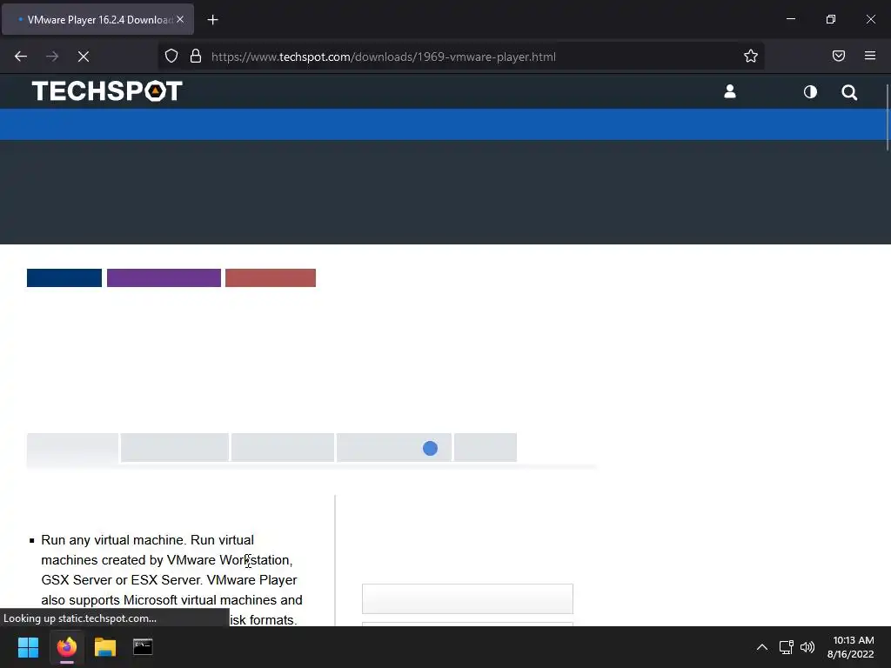This screenshot has height=668, width=891.
Task: Click the purple category tag
Action: 164,277
